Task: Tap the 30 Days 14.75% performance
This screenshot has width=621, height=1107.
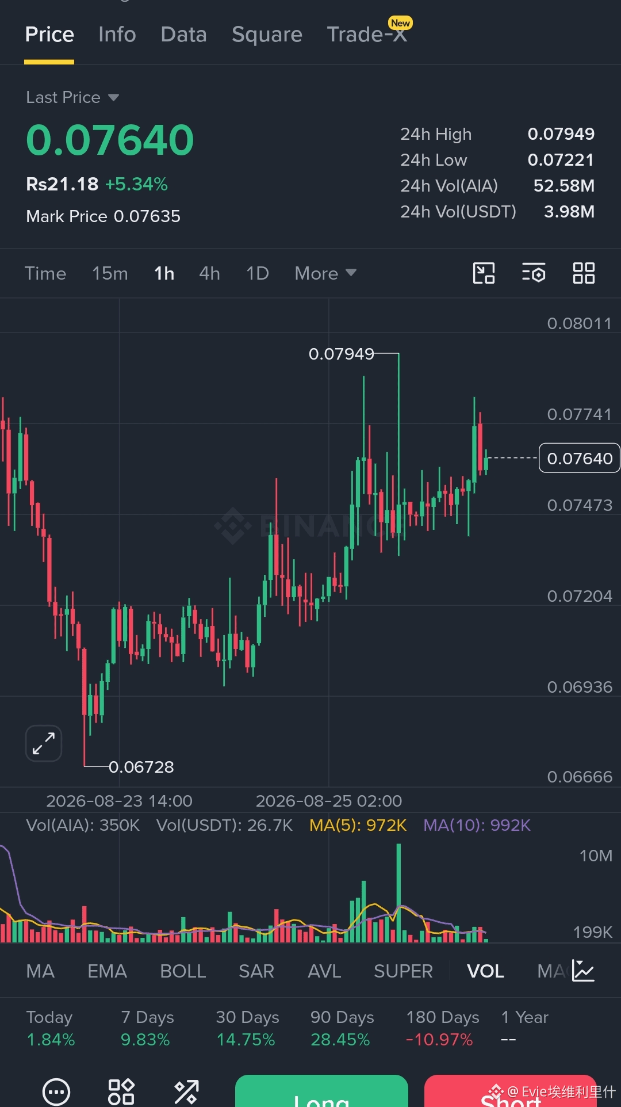Action: [x=247, y=1028]
